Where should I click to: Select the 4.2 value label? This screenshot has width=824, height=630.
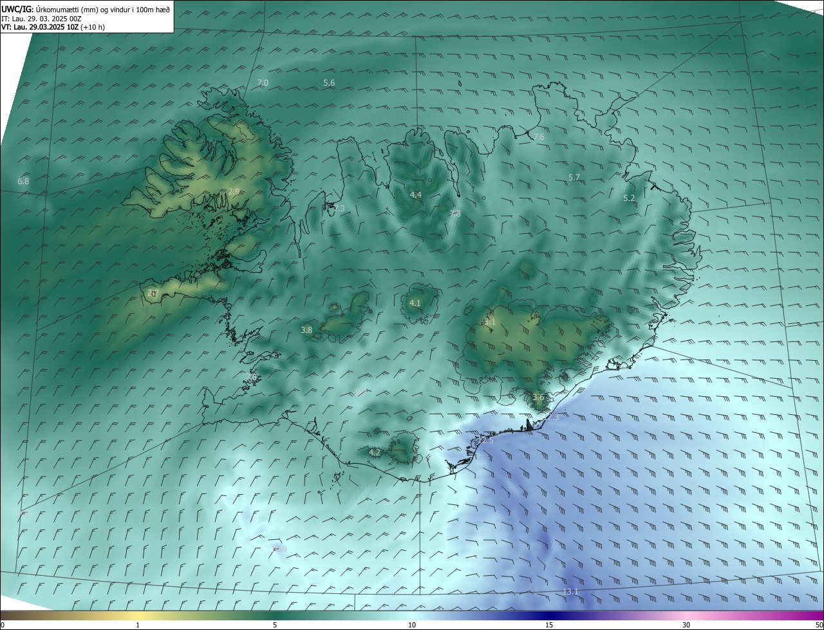375,452
